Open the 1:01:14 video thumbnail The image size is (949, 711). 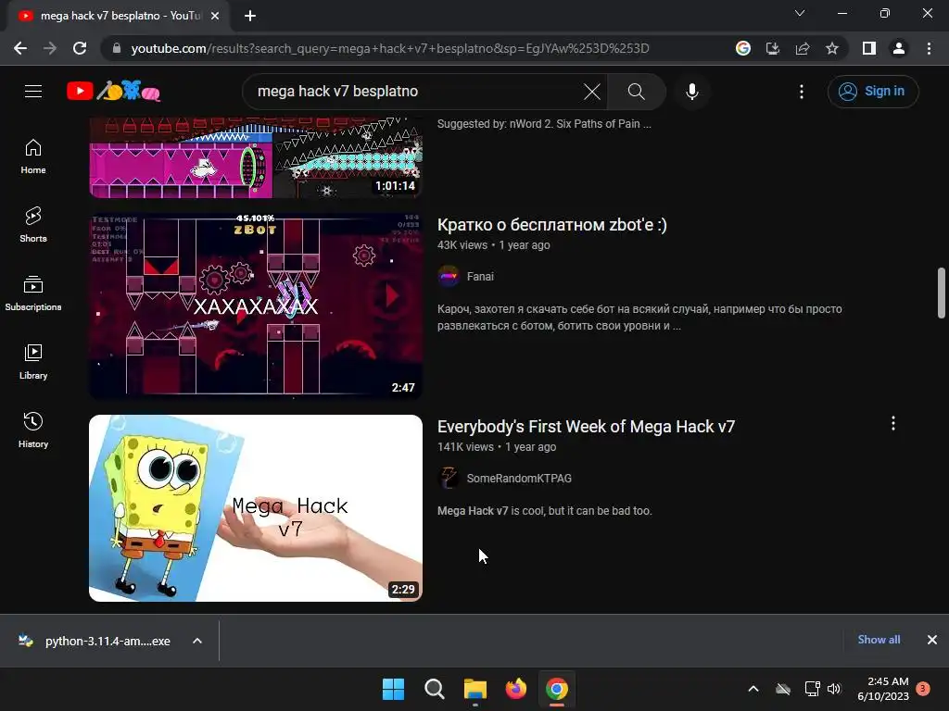256,157
